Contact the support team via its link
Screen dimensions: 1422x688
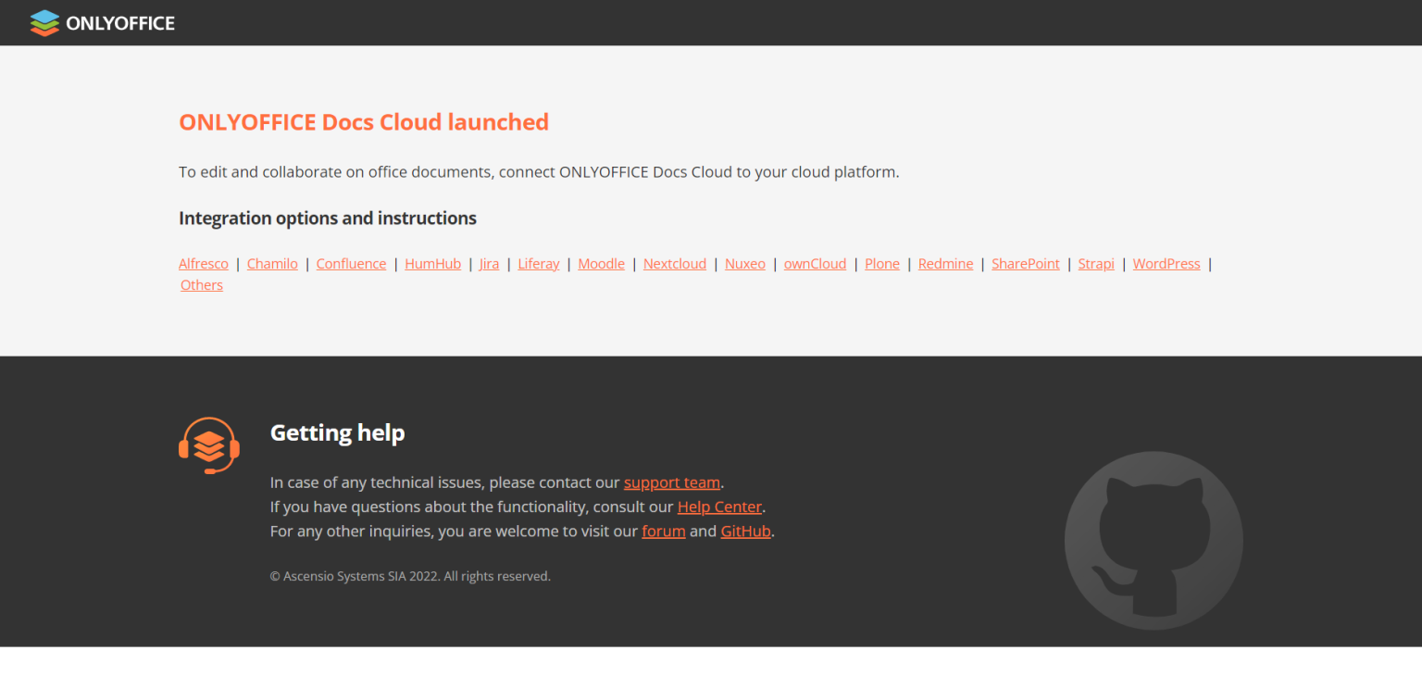coord(671,482)
